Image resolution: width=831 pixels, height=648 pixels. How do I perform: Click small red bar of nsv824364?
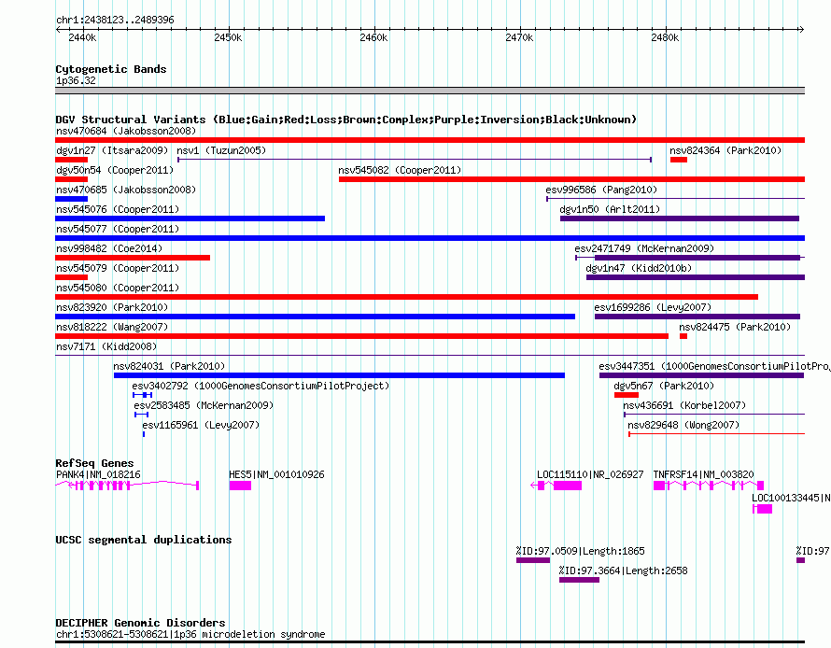coord(679,160)
